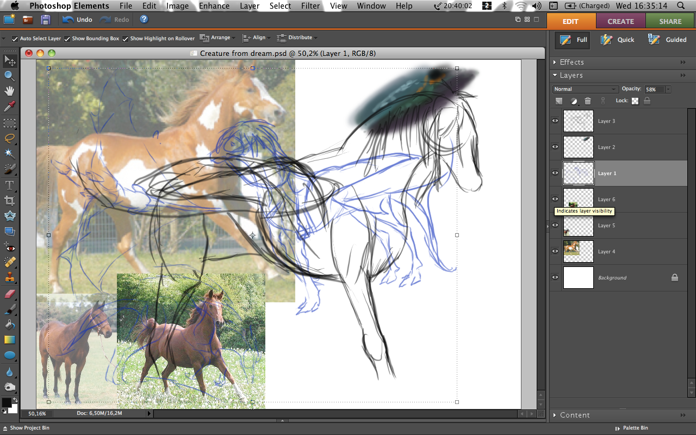The width and height of the screenshot is (696, 435).
Task: Select the Brush tool
Action: 9,309
